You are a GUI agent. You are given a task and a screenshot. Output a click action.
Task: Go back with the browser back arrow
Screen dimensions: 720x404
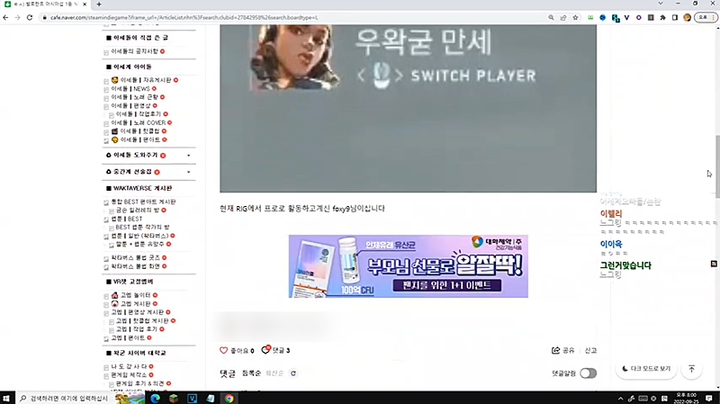[5, 17]
